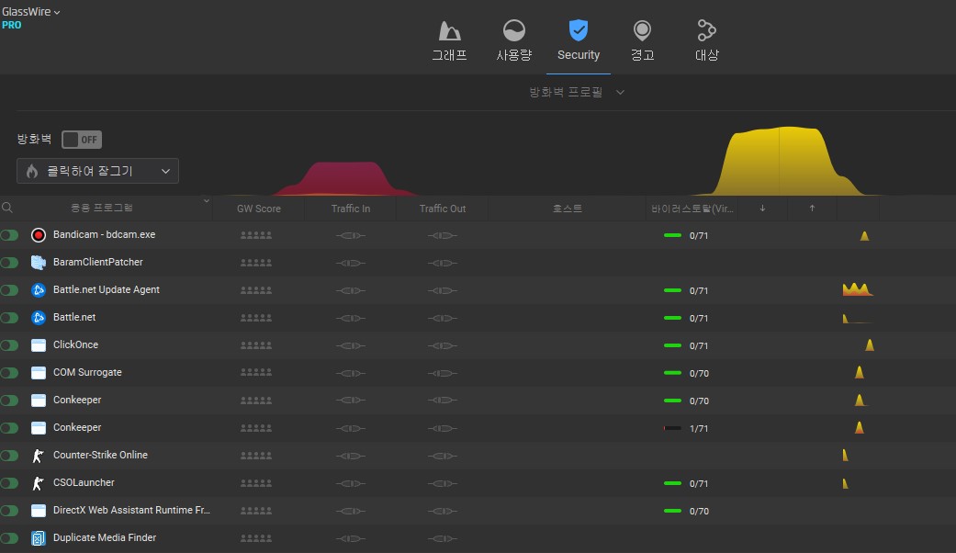
Task: Open the 클릭하여 잠그기 dropdown
Action: tap(97, 171)
